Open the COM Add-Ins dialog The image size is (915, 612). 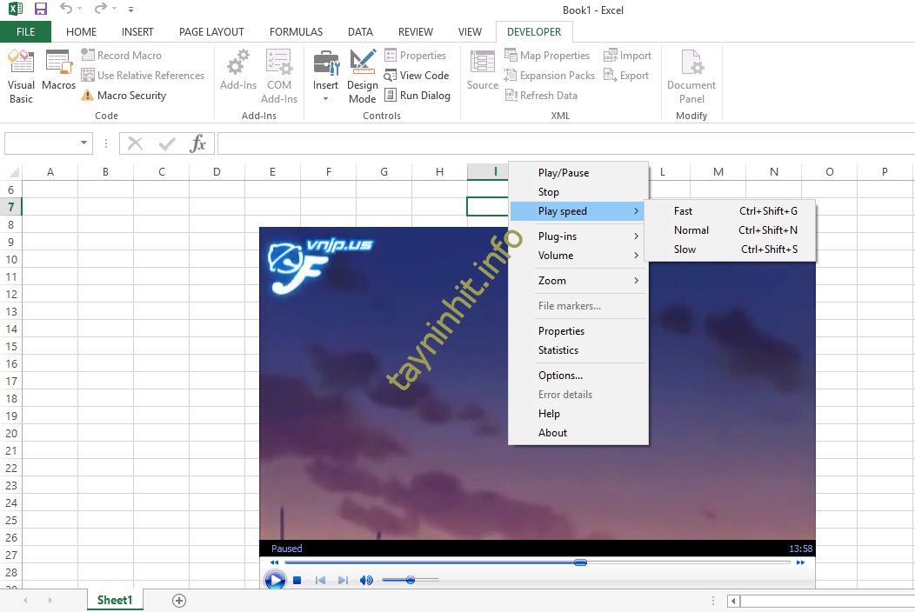click(x=279, y=76)
